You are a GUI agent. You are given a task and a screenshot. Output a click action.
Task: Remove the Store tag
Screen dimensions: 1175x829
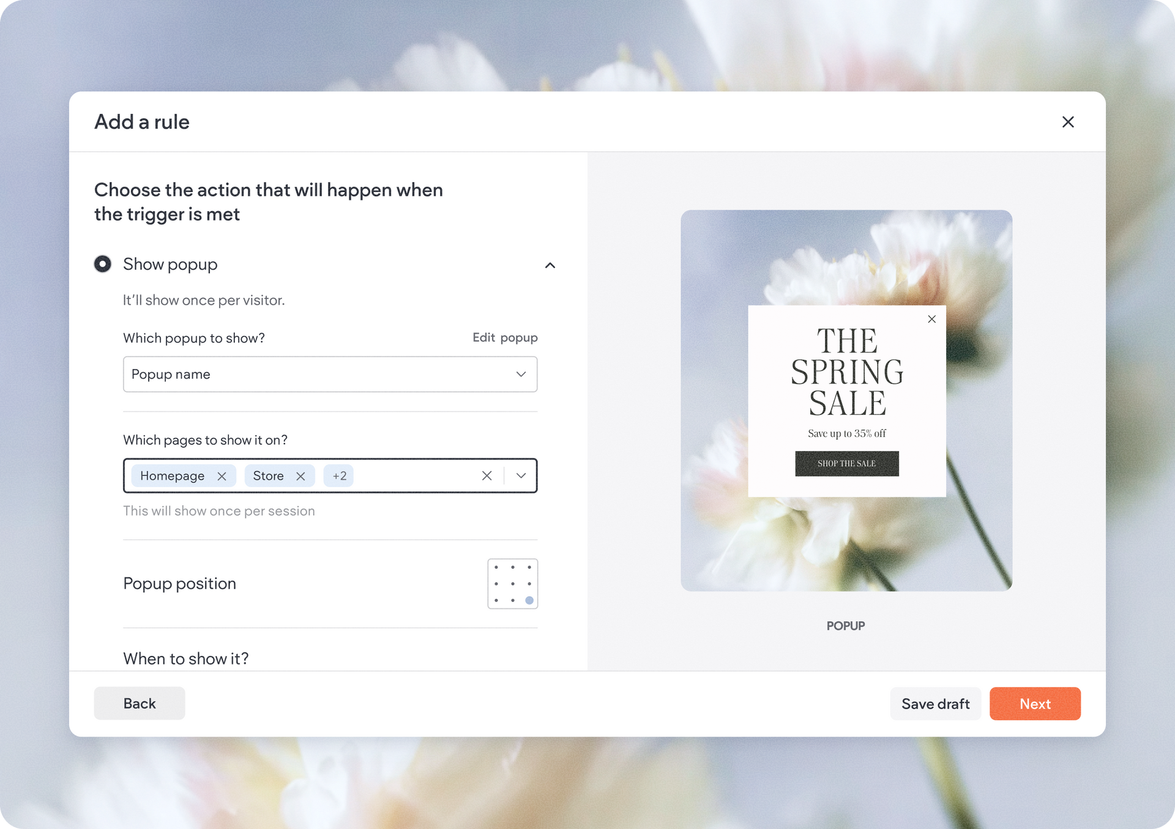[300, 476]
